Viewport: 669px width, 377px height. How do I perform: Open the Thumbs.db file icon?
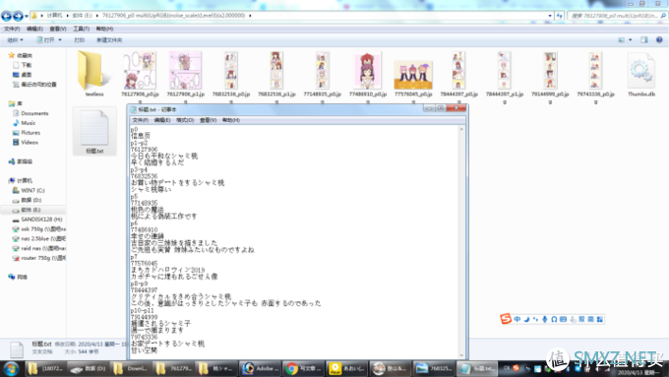[641, 71]
